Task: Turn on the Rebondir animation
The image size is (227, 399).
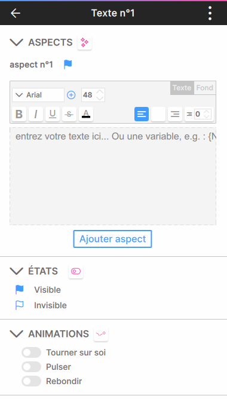Action: click(x=31, y=381)
